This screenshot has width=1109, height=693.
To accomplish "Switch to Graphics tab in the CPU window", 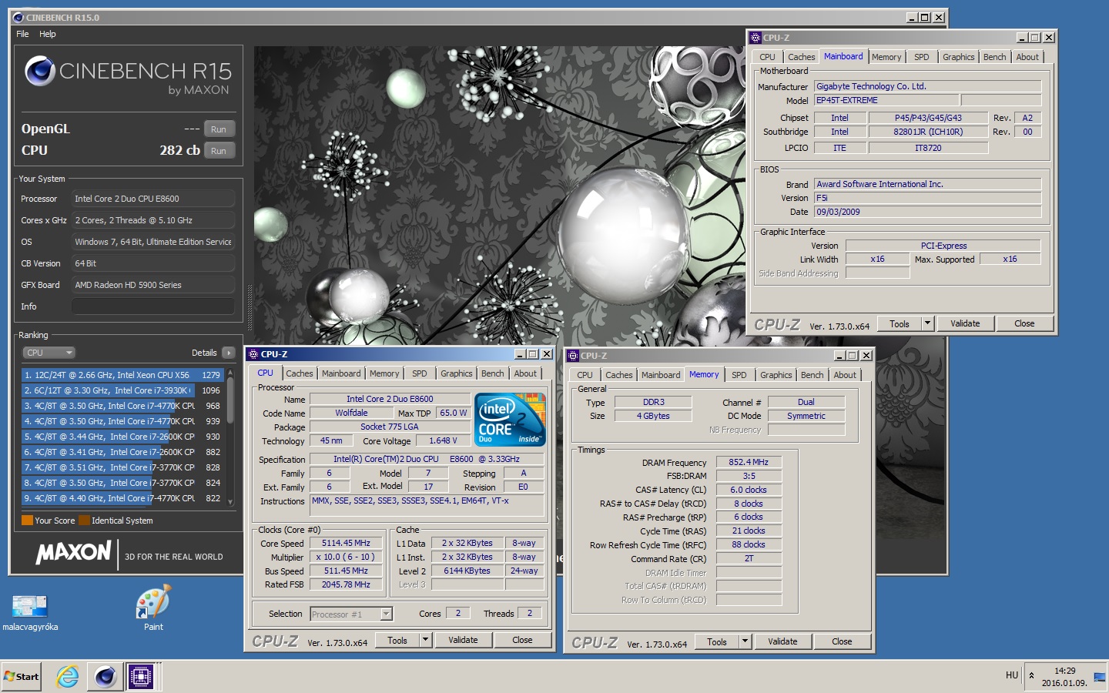I will coord(457,373).
